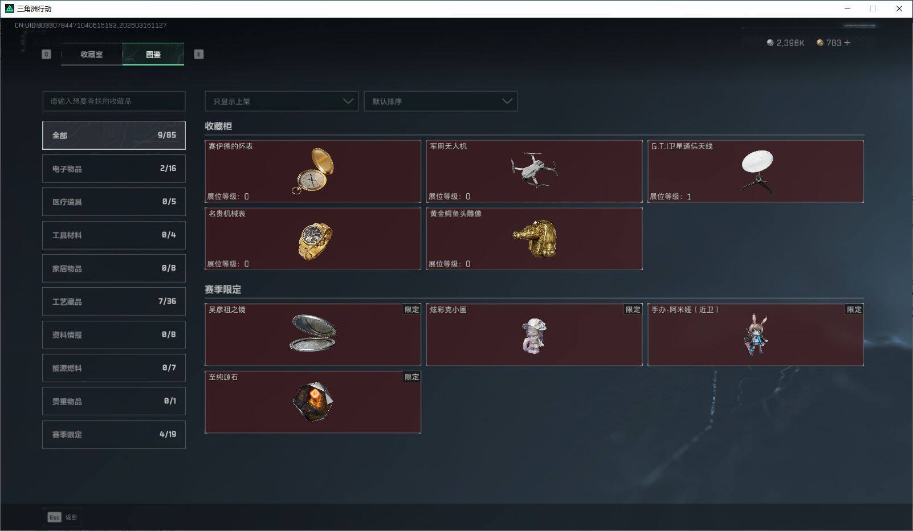Click the military drone item icon
Viewport: 913px width, 531px height.
(x=534, y=170)
